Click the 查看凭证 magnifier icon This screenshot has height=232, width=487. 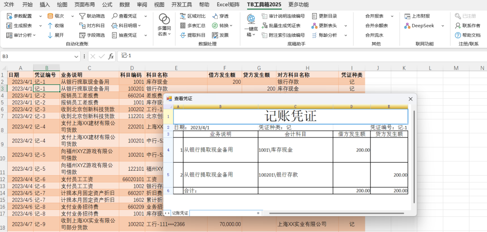coord(115,16)
